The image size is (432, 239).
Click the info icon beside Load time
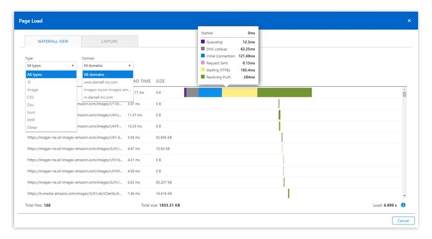point(403,205)
